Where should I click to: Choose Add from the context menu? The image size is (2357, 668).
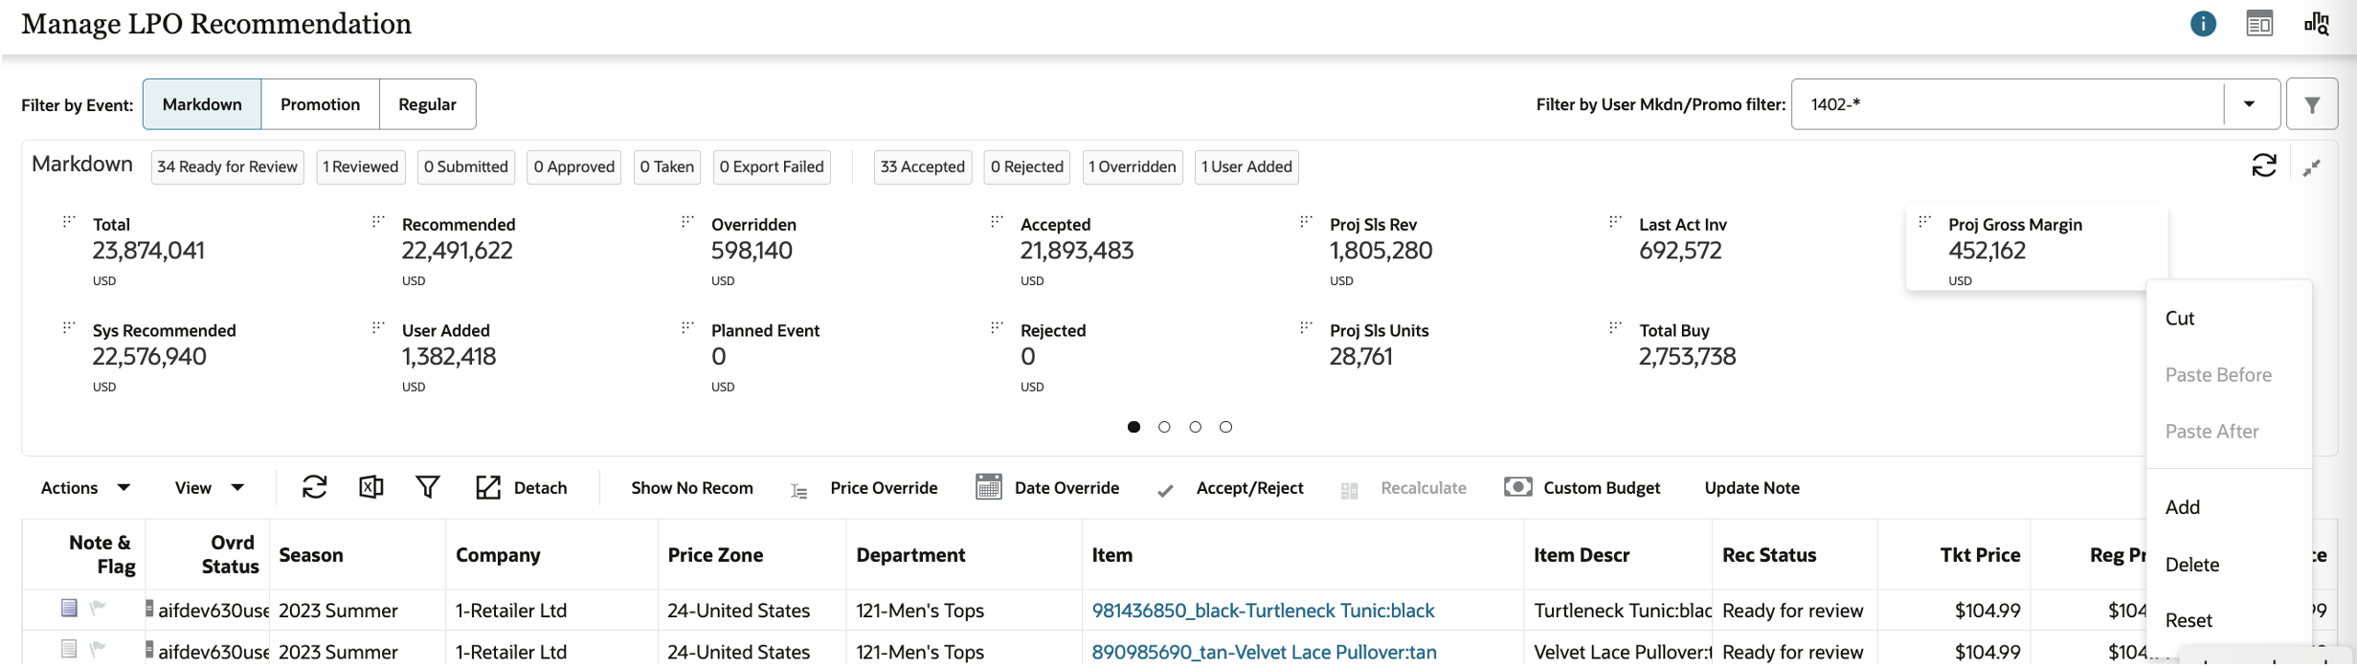click(x=2229, y=507)
